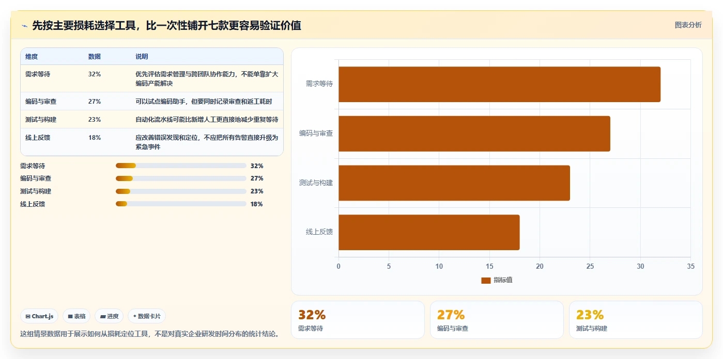Viewport: 723px width, 359px height.
Task: Select the 编码与审查 table row cell
Action: [x=41, y=102]
